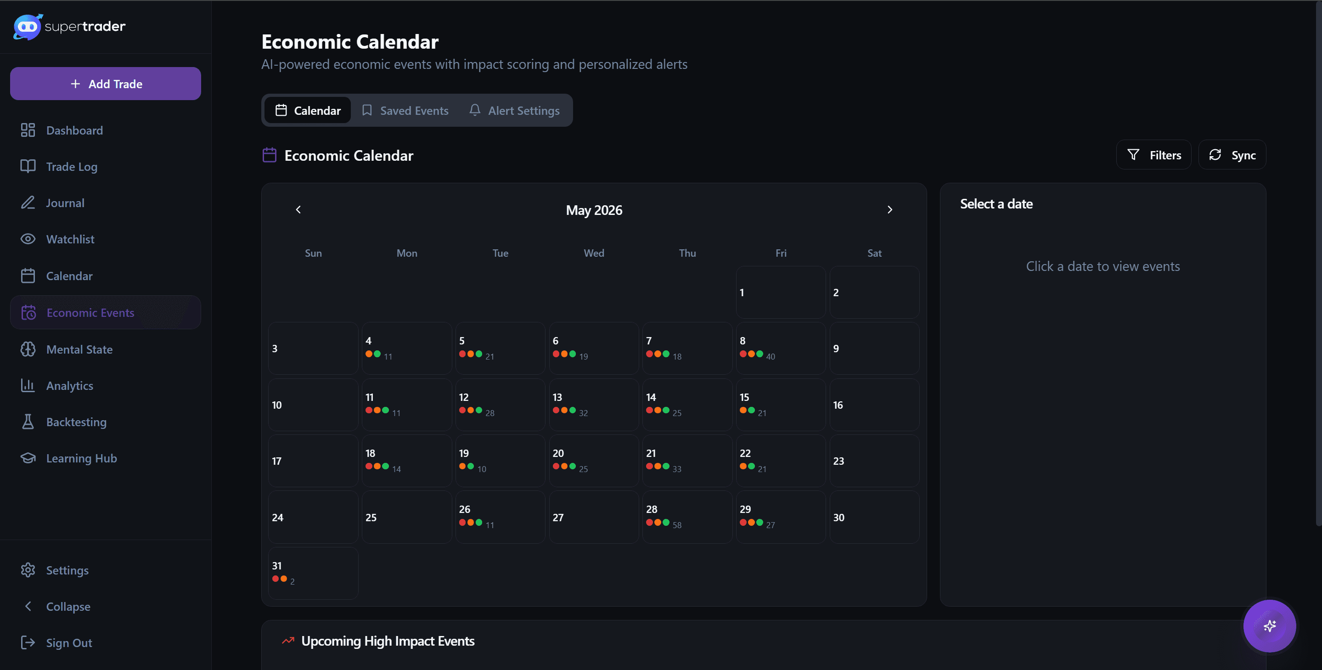Select May 4 date cell
This screenshot has height=670, width=1322.
pyautogui.click(x=406, y=348)
